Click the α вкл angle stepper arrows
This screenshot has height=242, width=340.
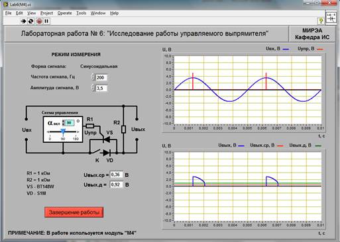64,122
